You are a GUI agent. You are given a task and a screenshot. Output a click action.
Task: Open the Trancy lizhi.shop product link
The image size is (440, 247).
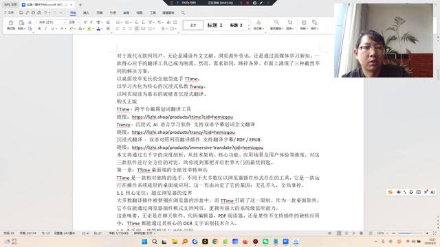pos(184,132)
